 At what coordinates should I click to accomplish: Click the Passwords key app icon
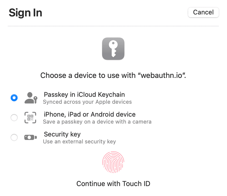click(113, 49)
